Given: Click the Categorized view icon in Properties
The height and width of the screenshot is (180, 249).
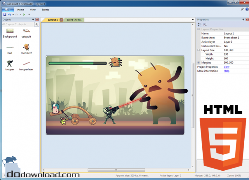Looking at the screenshot, I should coord(200,24).
